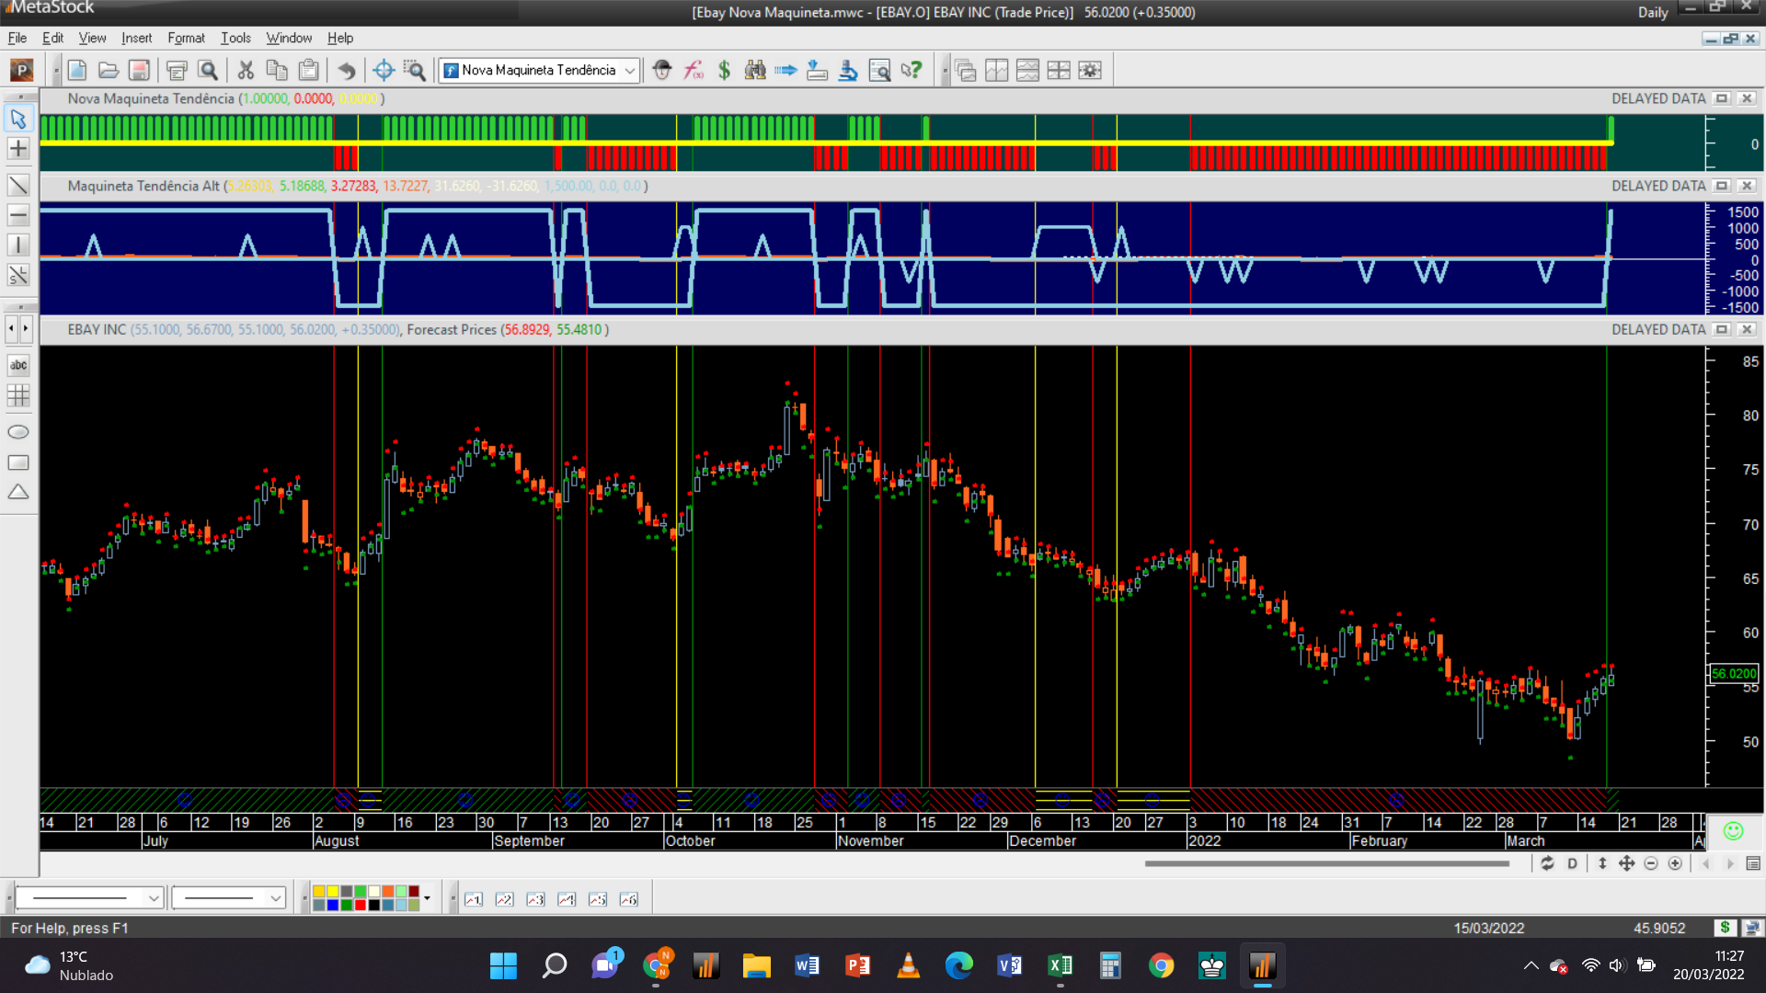Maximize the EBAY INC price pane

coord(1722,329)
